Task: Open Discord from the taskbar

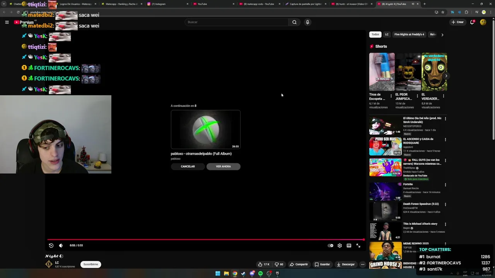Action: 252,273
